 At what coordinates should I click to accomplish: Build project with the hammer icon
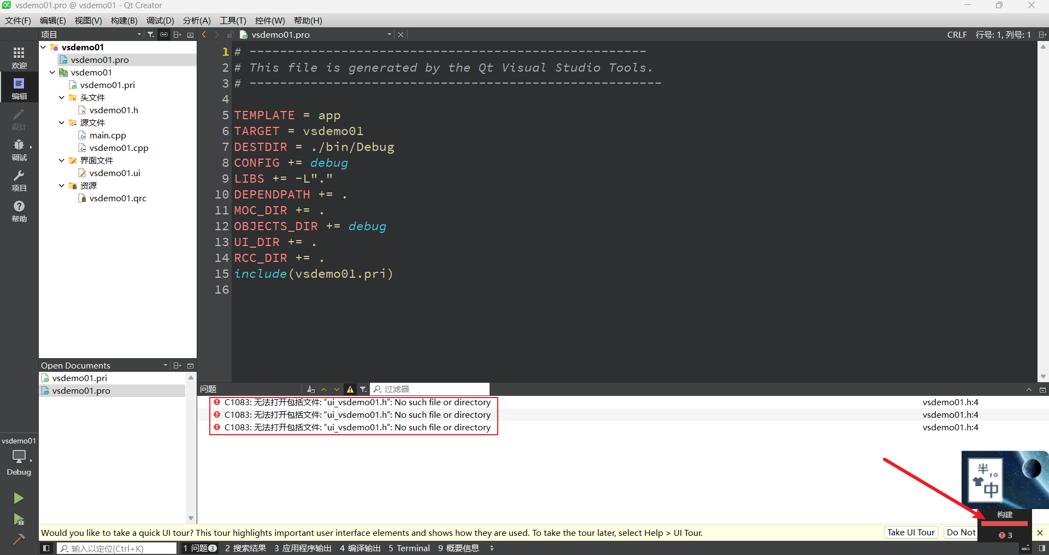pyautogui.click(x=19, y=539)
